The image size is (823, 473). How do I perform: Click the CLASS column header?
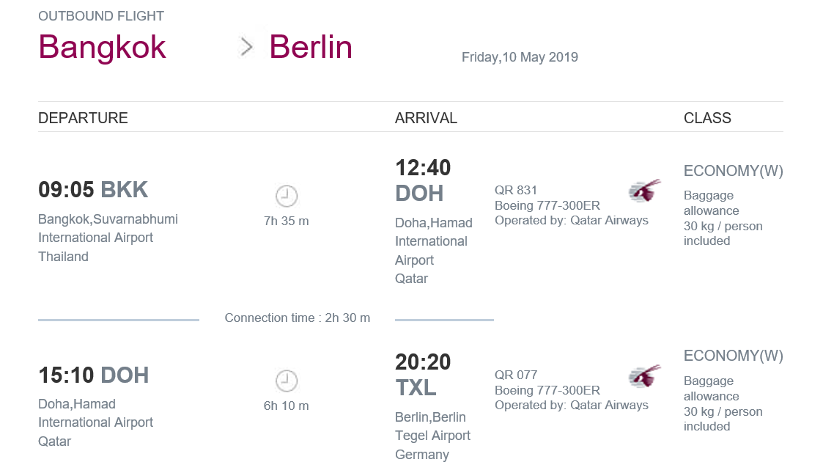pyautogui.click(x=707, y=117)
